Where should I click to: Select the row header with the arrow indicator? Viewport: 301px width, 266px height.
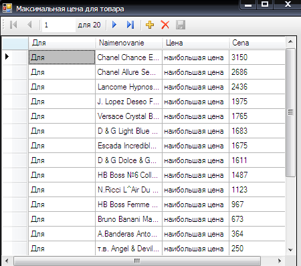[15, 57]
